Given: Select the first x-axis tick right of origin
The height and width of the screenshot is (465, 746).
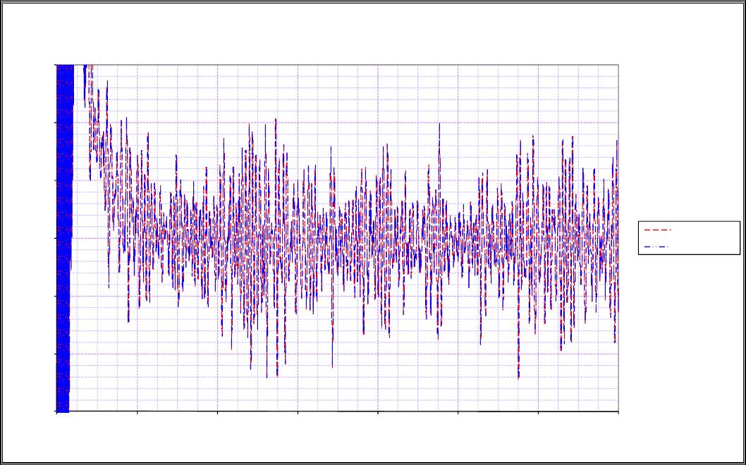Looking at the screenshot, I should [137, 411].
